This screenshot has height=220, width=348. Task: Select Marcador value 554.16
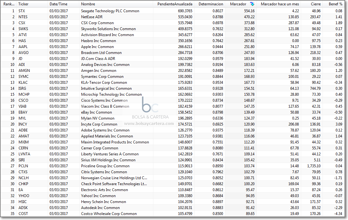[249, 11]
